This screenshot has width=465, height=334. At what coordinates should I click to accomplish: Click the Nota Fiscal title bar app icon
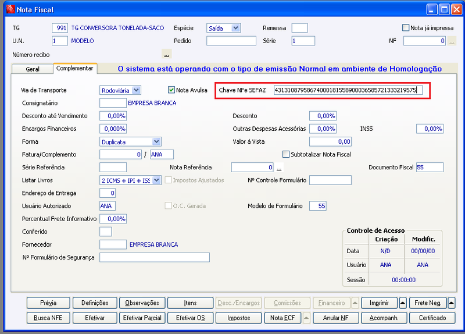click(x=10, y=9)
